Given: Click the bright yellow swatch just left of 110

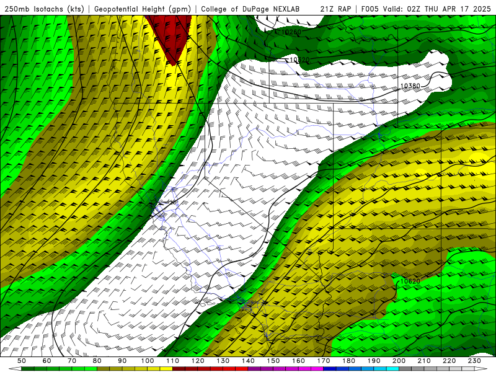Looking at the screenshot, I should 166,369.
